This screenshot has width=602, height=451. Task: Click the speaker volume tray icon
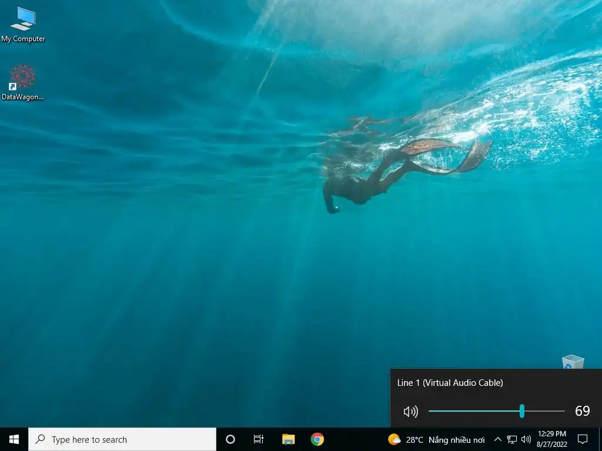pyautogui.click(x=526, y=439)
